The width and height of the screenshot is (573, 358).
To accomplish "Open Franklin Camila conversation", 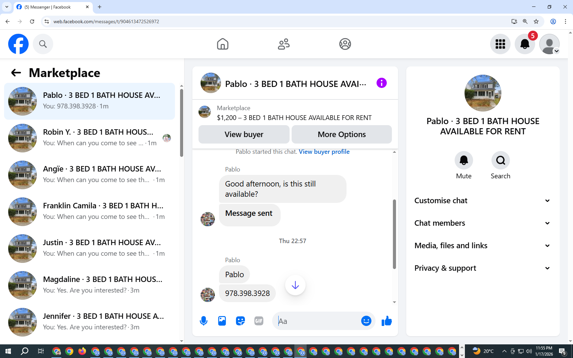I will [89, 212].
